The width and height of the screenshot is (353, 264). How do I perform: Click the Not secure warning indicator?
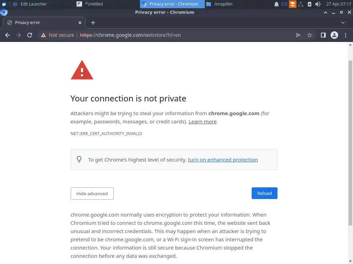(x=58, y=35)
